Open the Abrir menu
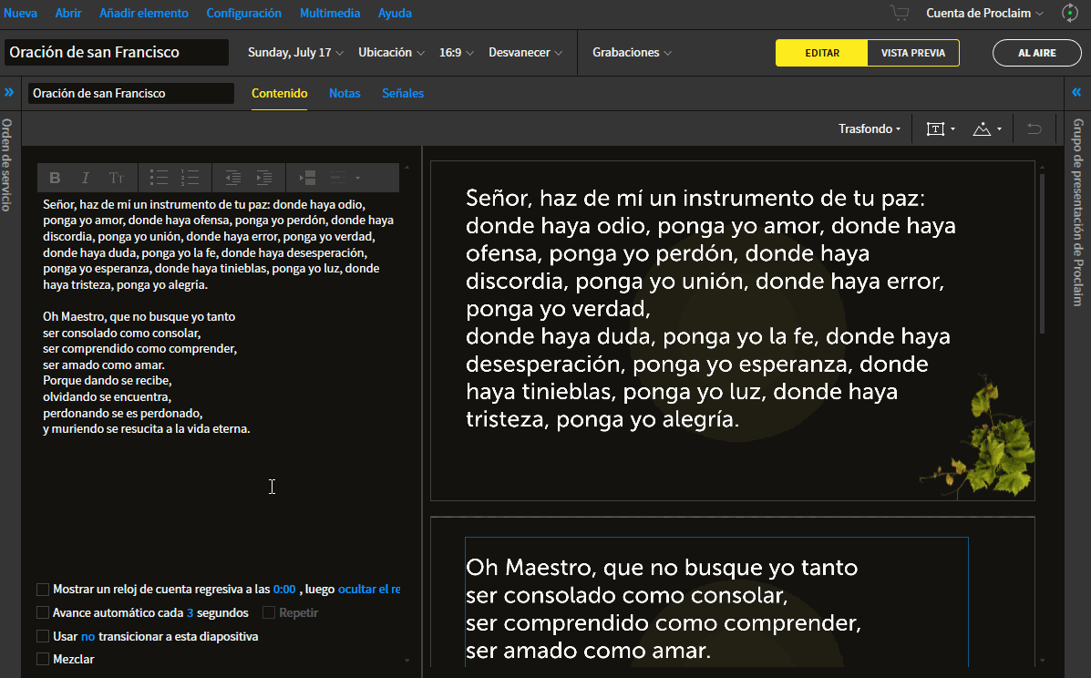The width and height of the screenshot is (1091, 678). tap(68, 13)
